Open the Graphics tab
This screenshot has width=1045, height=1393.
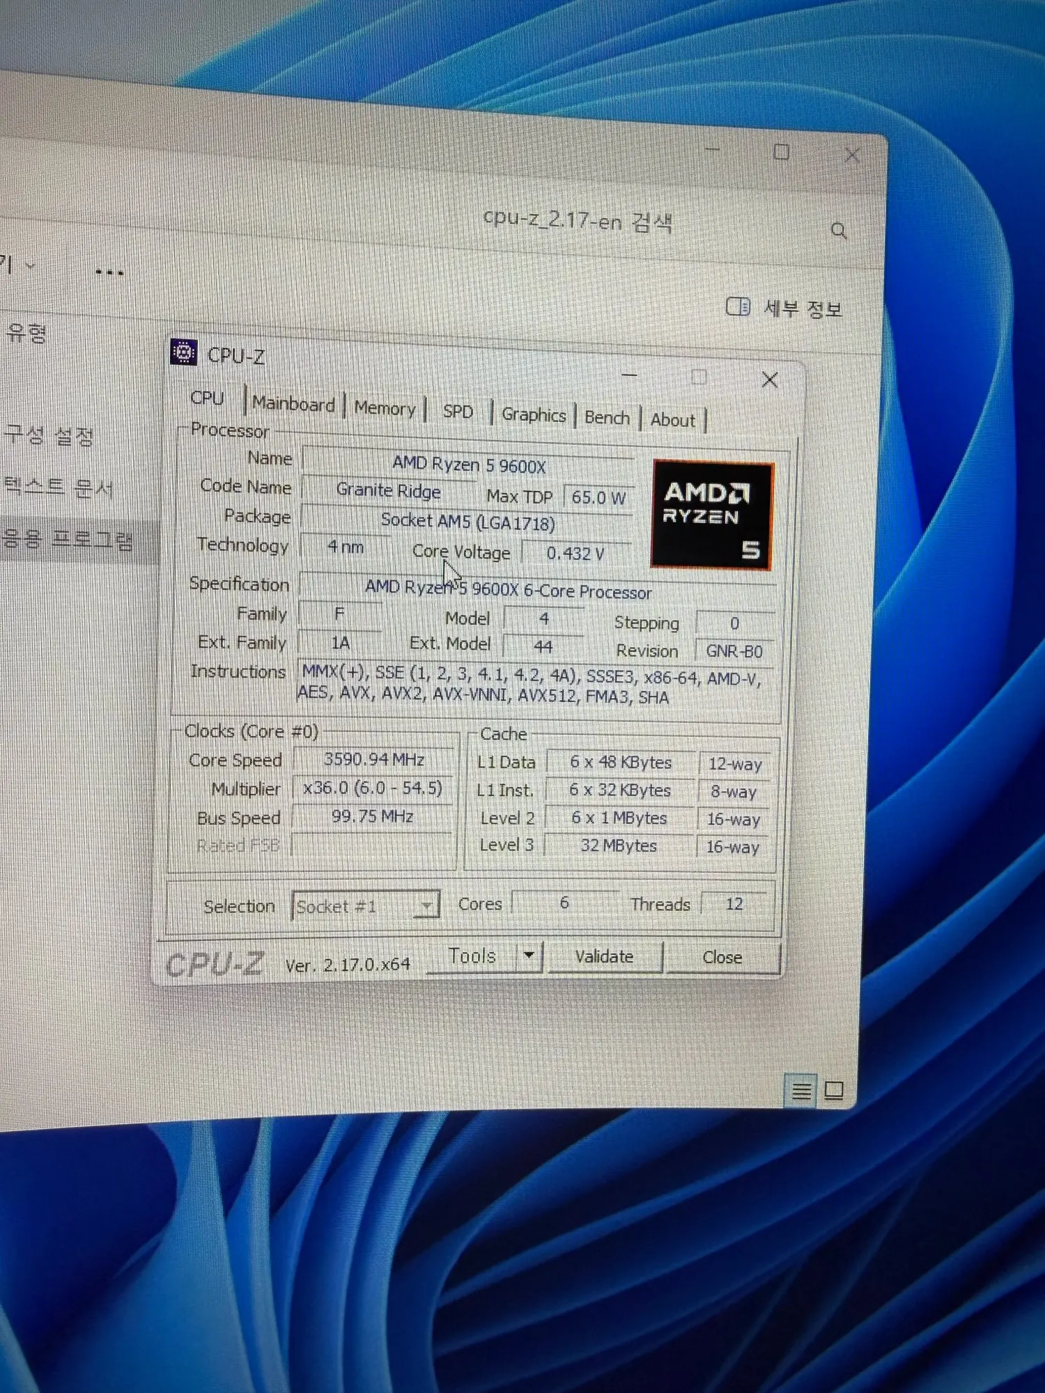tap(534, 415)
